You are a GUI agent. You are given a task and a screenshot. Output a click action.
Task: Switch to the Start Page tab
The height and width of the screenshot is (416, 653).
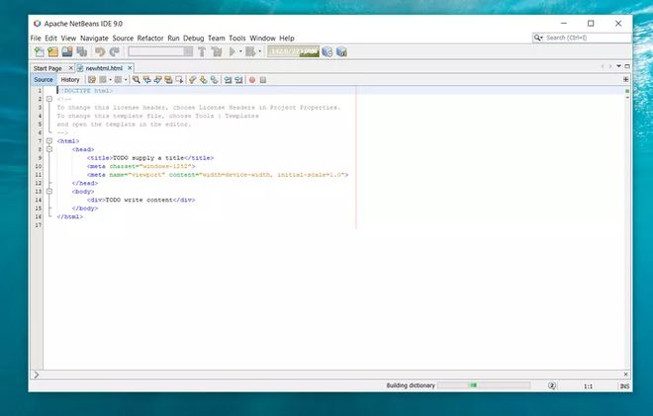click(x=47, y=68)
